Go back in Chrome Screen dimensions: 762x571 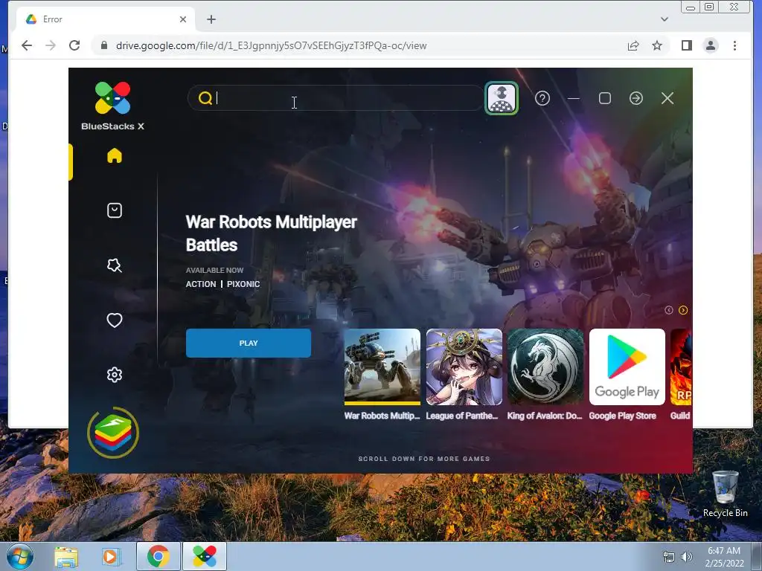point(27,45)
